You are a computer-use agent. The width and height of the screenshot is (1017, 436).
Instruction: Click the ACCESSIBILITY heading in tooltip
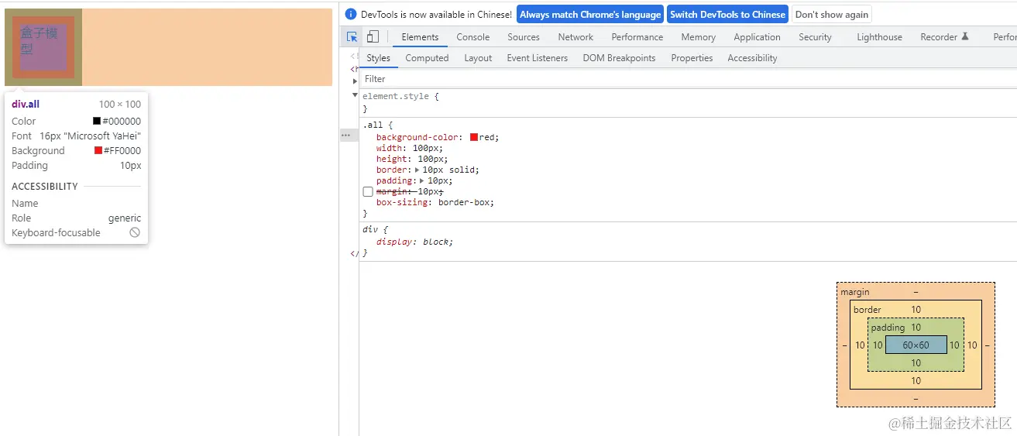[x=45, y=186]
